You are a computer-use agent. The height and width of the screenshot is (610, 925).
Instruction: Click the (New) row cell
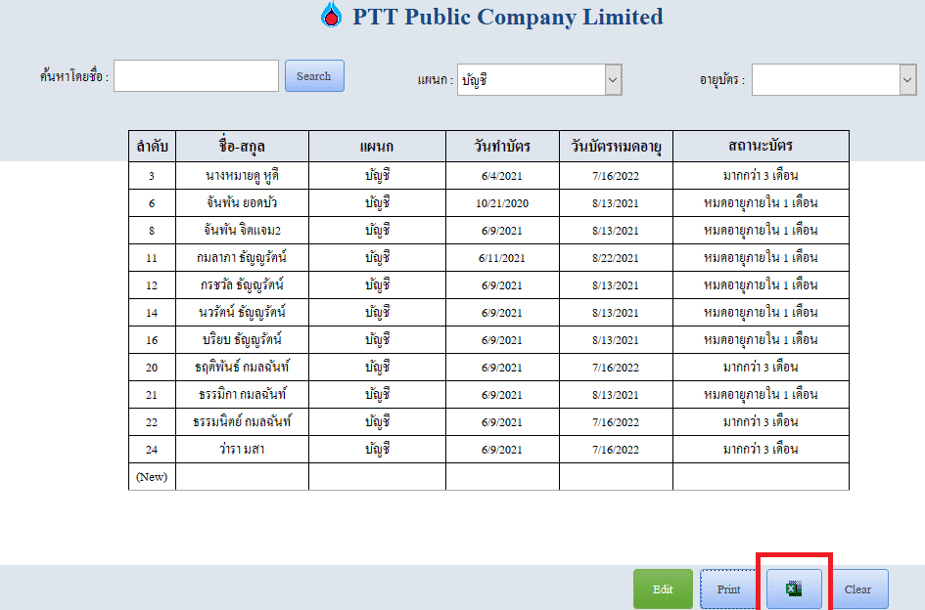(x=152, y=477)
